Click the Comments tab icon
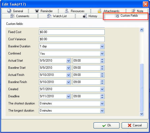The width and height of the screenshot is (150, 133). click(12, 16)
